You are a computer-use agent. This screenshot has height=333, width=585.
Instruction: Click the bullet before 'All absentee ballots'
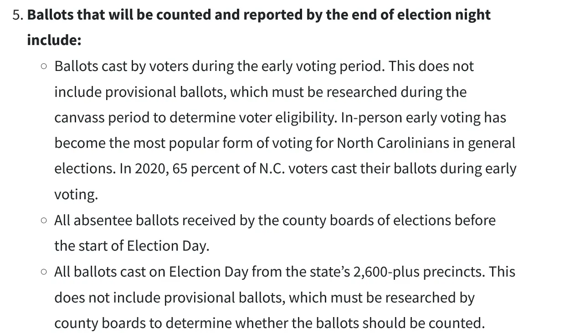tap(44, 221)
